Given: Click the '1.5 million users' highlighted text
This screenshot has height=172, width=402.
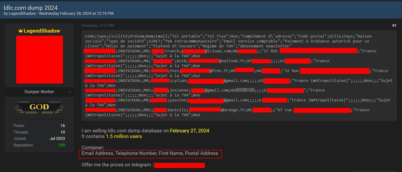Looking at the screenshot, I should coord(124,137).
